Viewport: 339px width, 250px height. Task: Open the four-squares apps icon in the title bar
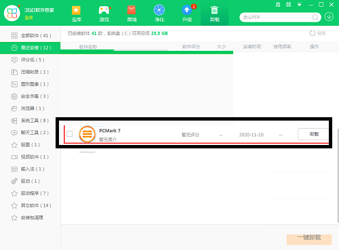point(289,5)
